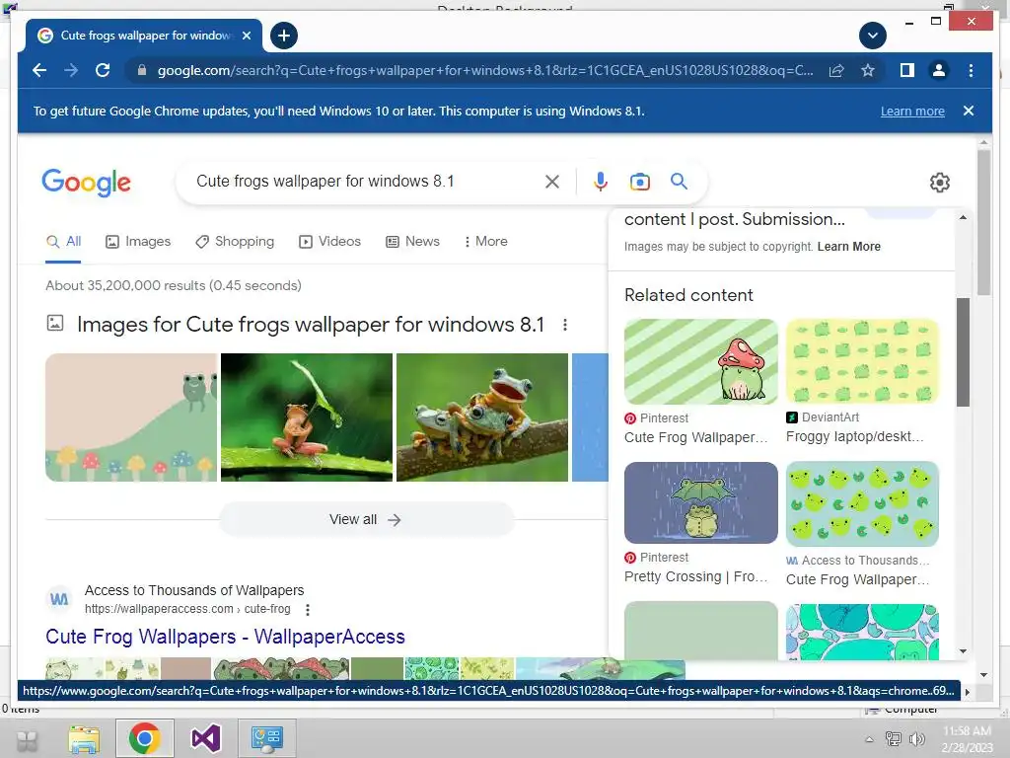1010x758 pixels.
Task: Open the network tray icon
Action: tap(894, 739)
